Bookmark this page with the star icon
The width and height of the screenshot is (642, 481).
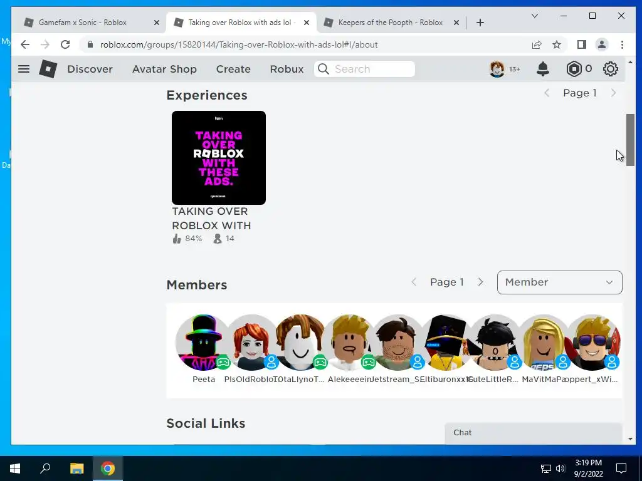pos(557,44)
